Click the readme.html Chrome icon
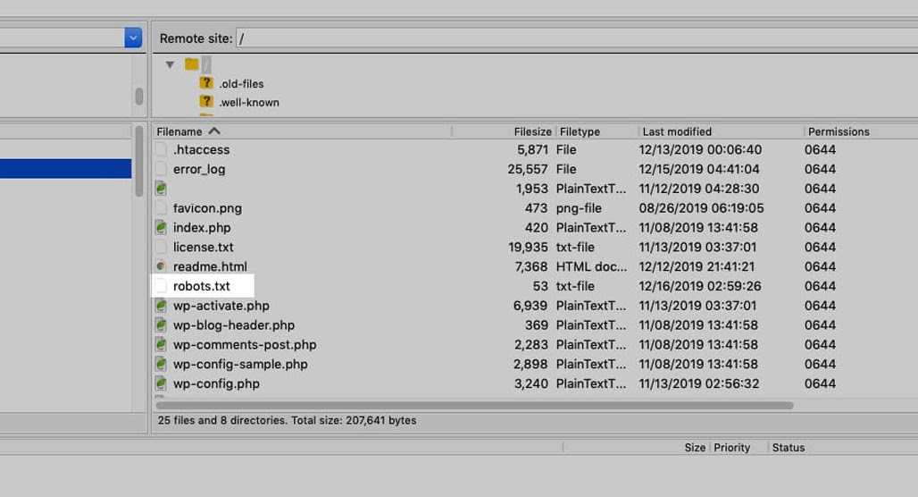Image resolution: width=918 pixels, height=497 pixels. (161, 266)
